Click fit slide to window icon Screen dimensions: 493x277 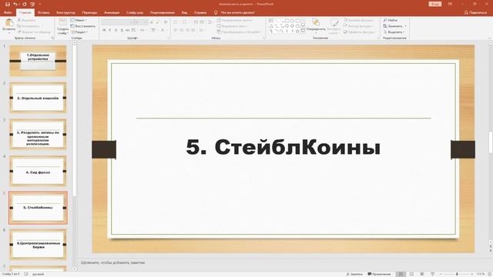(490, 274)
